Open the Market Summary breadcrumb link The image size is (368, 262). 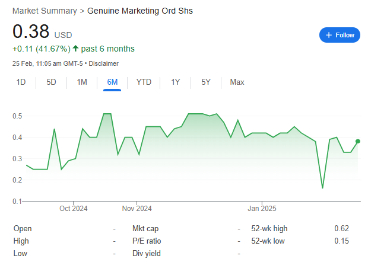(45, 11)
